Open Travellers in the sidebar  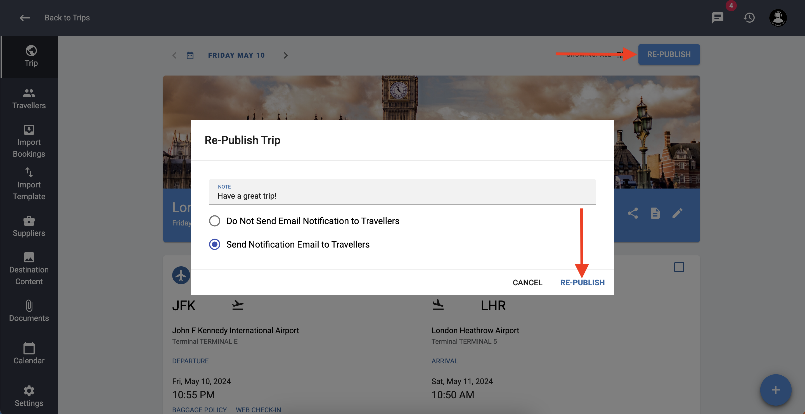coord(29,99)
